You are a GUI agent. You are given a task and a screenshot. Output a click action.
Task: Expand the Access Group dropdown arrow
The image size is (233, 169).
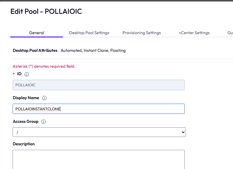click(183, 132)
